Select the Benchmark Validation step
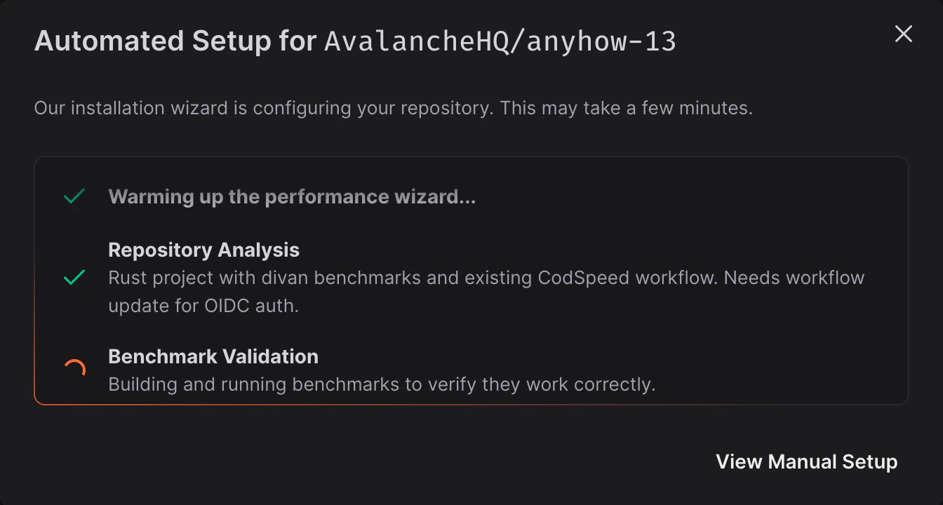This screenshot has width=943, height=505. pyautogui.click(x=213, y=356)
